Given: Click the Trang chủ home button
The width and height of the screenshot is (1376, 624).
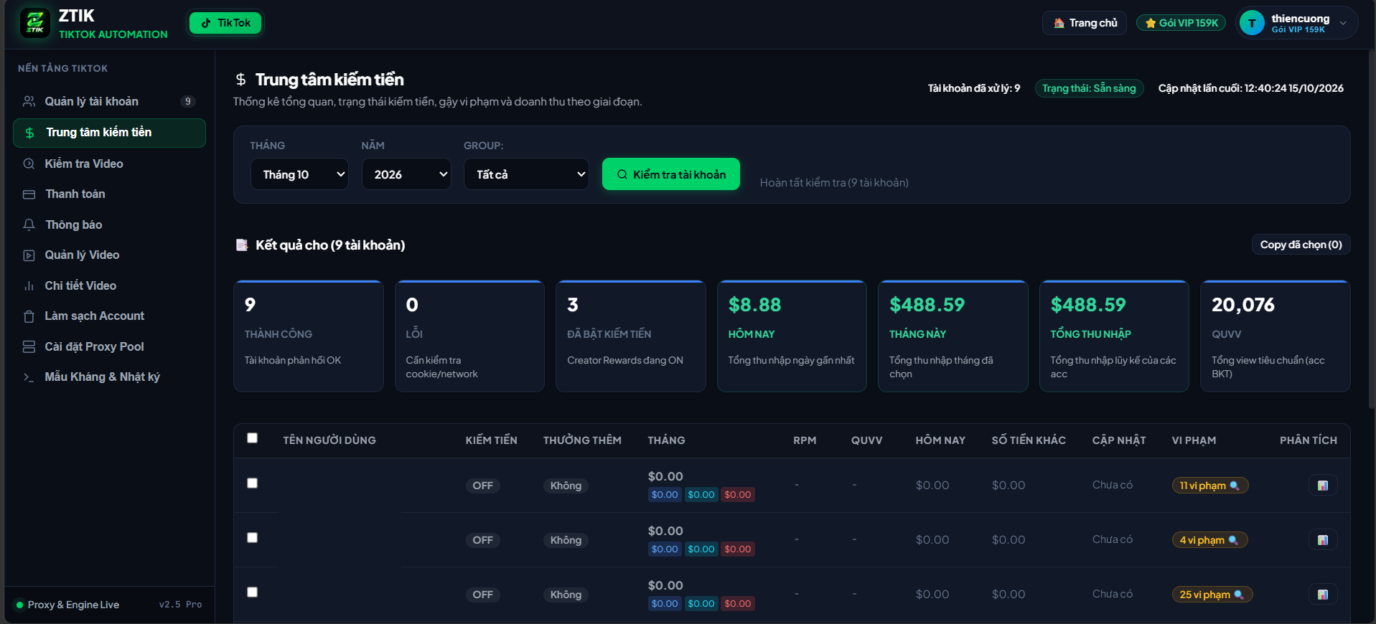Looking at the screenshot, I should tap(1085, 23).
